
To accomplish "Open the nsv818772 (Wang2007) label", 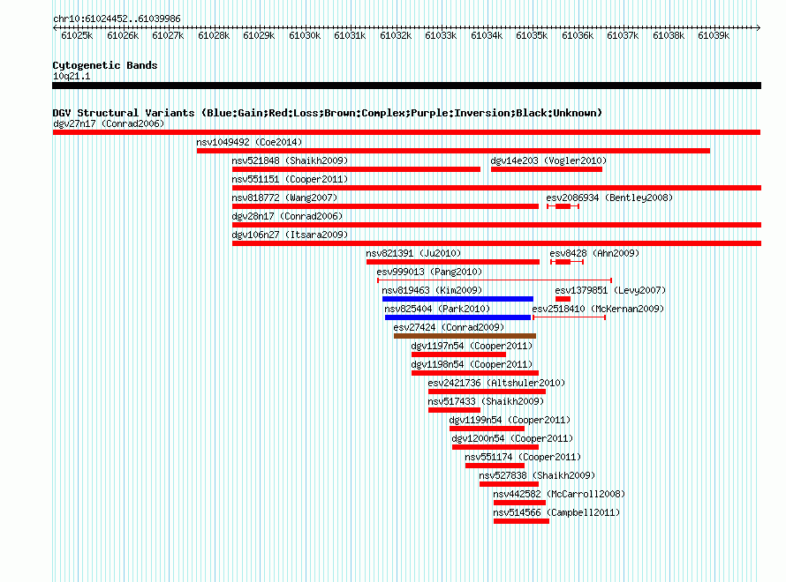I will click(x=284, y=198).
